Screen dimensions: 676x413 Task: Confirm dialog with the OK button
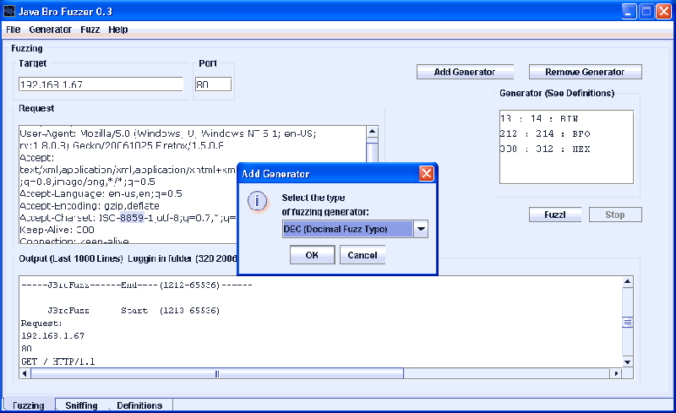click(312, 255)
